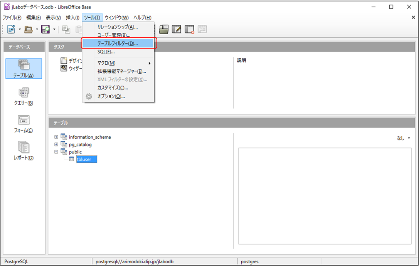Select クエリー(B) in the database pane
This screenshot has height=266, width=419.
[x=24, y=96]
